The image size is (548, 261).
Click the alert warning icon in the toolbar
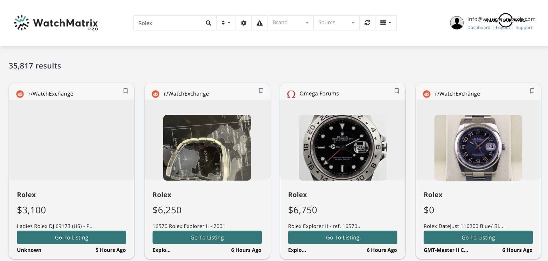(259, 23)
